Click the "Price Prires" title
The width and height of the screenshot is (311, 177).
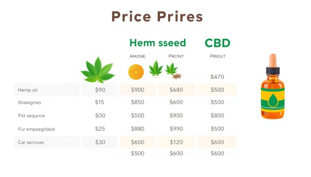157,16
